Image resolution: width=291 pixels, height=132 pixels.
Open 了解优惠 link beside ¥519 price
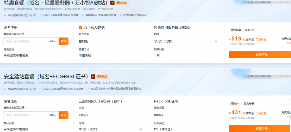(261, 39)
